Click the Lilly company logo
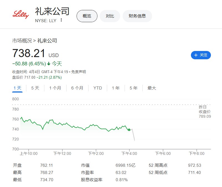Image resolution: width=222 pixels, height=187 pixels. point(21,15)
